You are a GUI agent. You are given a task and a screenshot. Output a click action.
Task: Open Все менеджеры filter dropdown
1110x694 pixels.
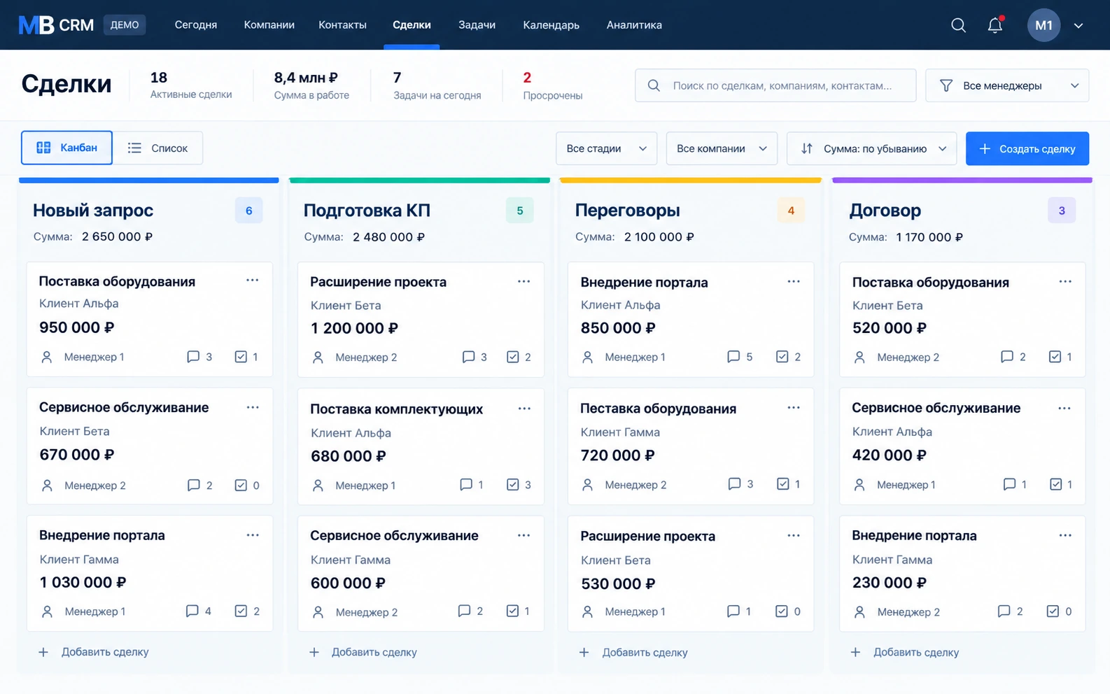point(1007,85)
